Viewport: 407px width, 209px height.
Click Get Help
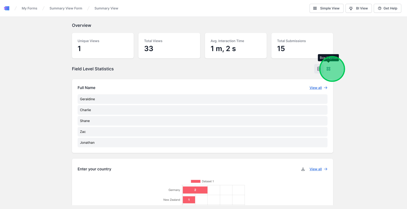[x=387, y=8]
